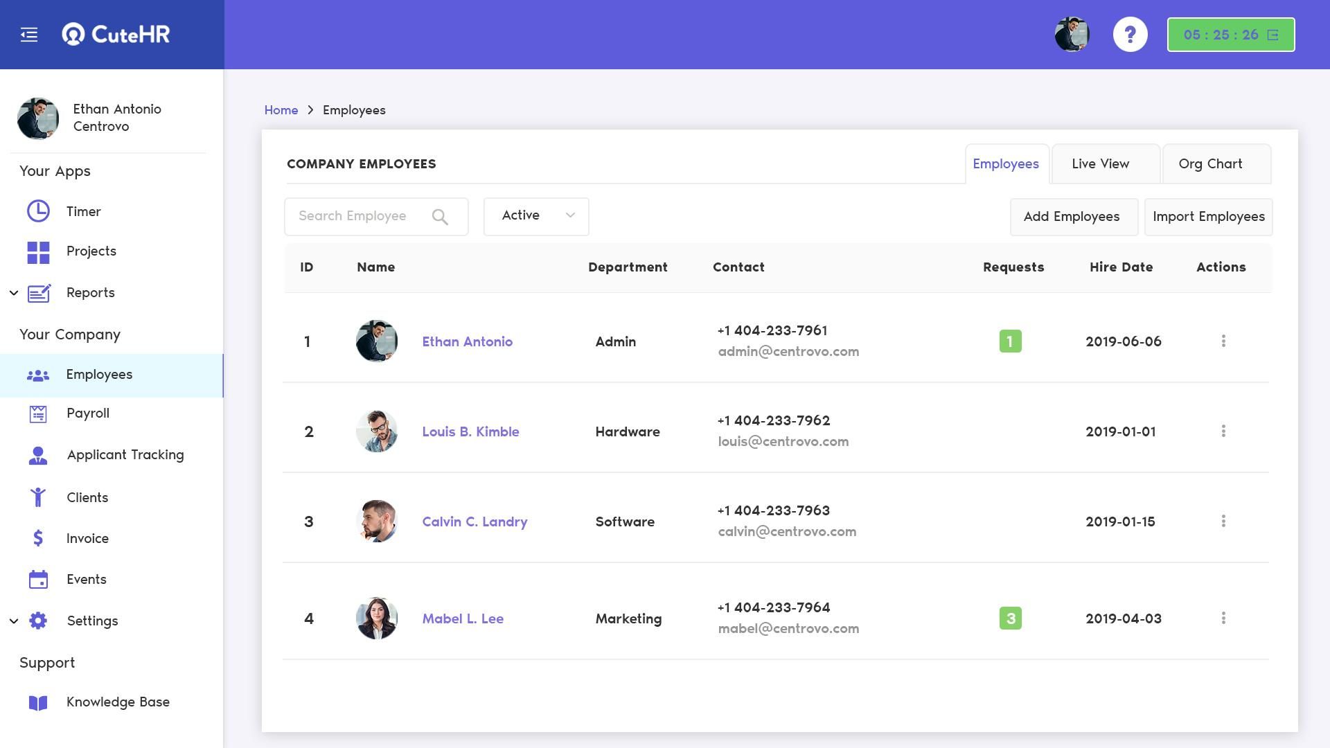Expand the Settings section chevron
1330x748 pixels.
point(14,621)
